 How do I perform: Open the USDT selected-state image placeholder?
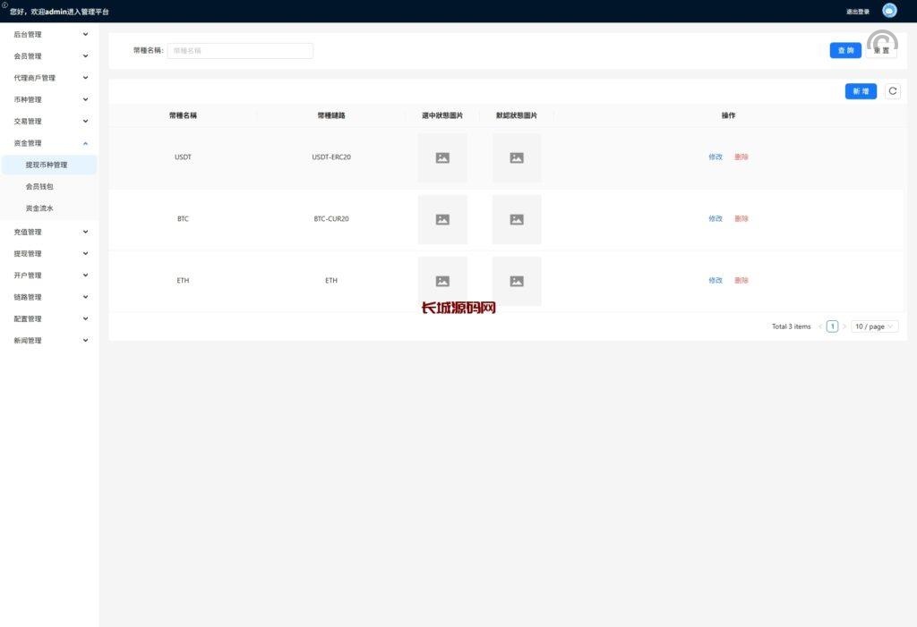[x=442, y=157]
